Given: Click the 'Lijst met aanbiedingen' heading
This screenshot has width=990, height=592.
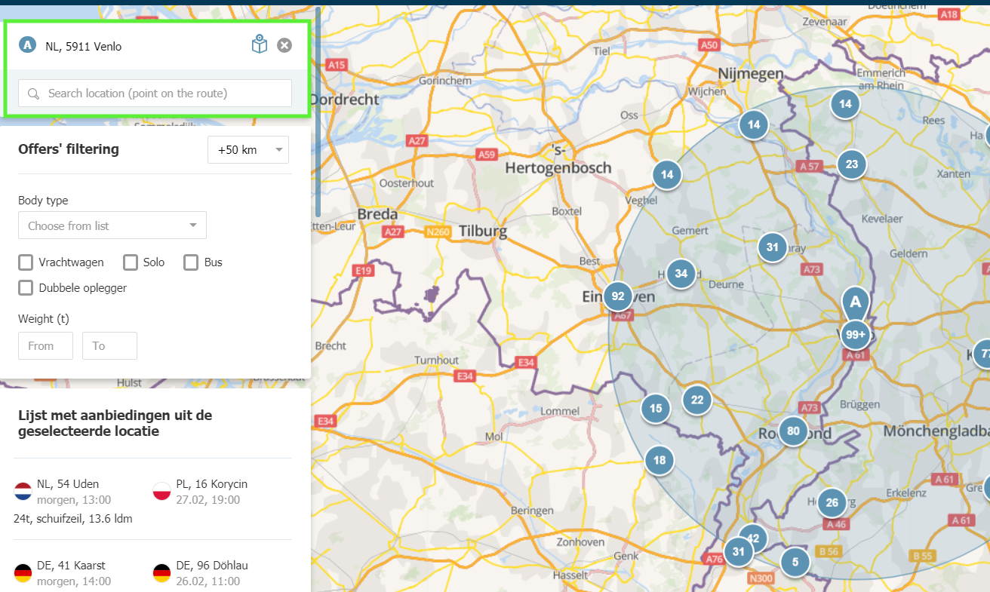Looking at the screenshot, I should click(x=115, y=423).
